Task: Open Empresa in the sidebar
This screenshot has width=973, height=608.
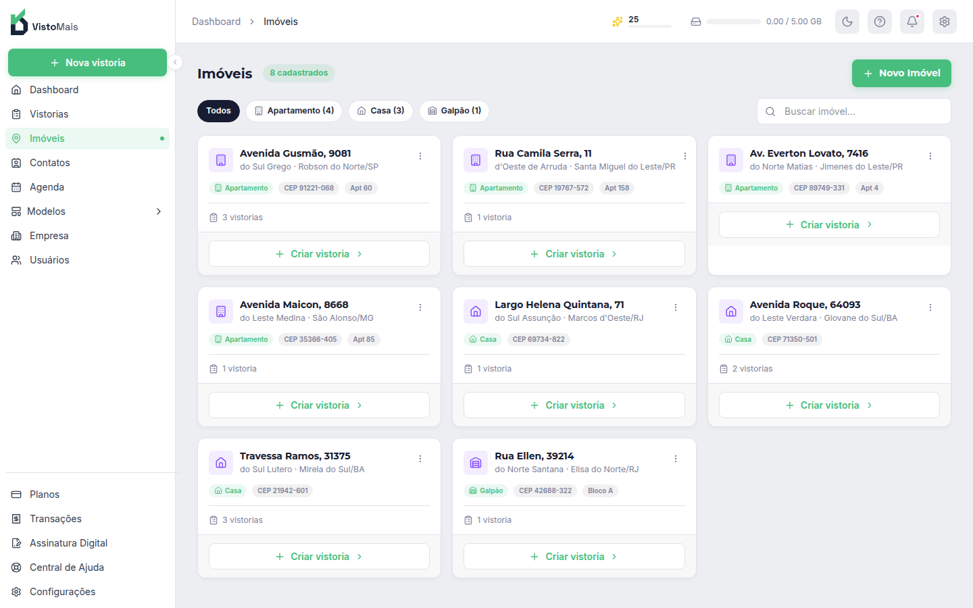Action: pos(87,236)
